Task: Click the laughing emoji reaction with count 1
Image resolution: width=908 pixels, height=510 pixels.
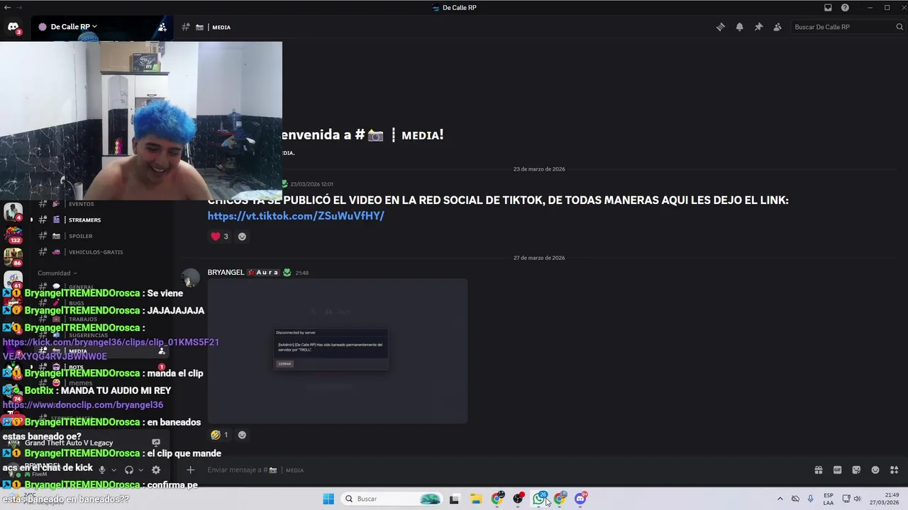Action: 219,435
